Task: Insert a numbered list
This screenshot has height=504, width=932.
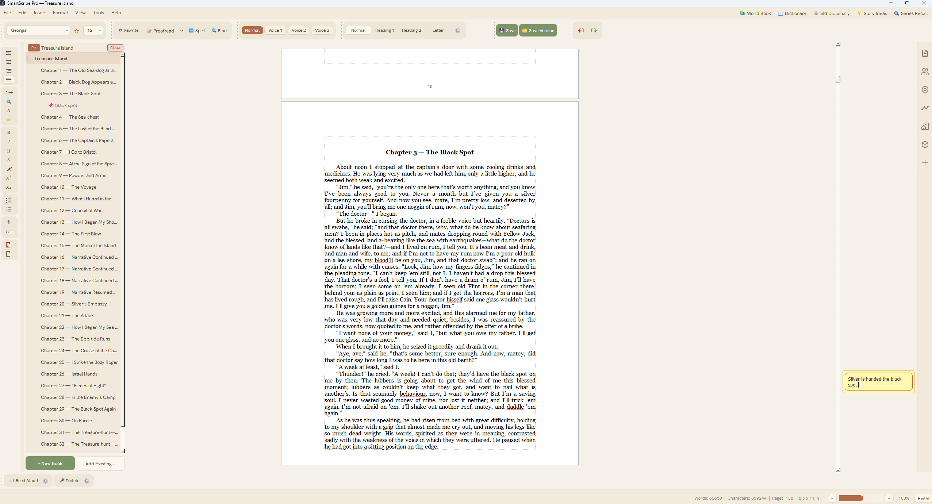Action: pyautogui.click(x=9, y=209)
